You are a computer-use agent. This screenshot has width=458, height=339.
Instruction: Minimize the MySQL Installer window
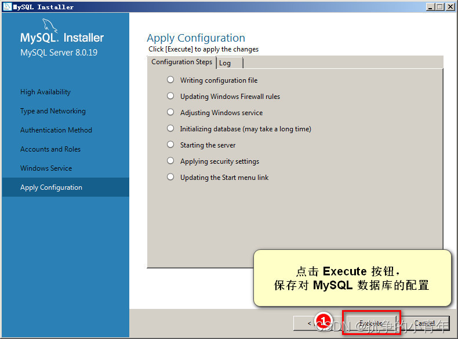click(430, 7)
